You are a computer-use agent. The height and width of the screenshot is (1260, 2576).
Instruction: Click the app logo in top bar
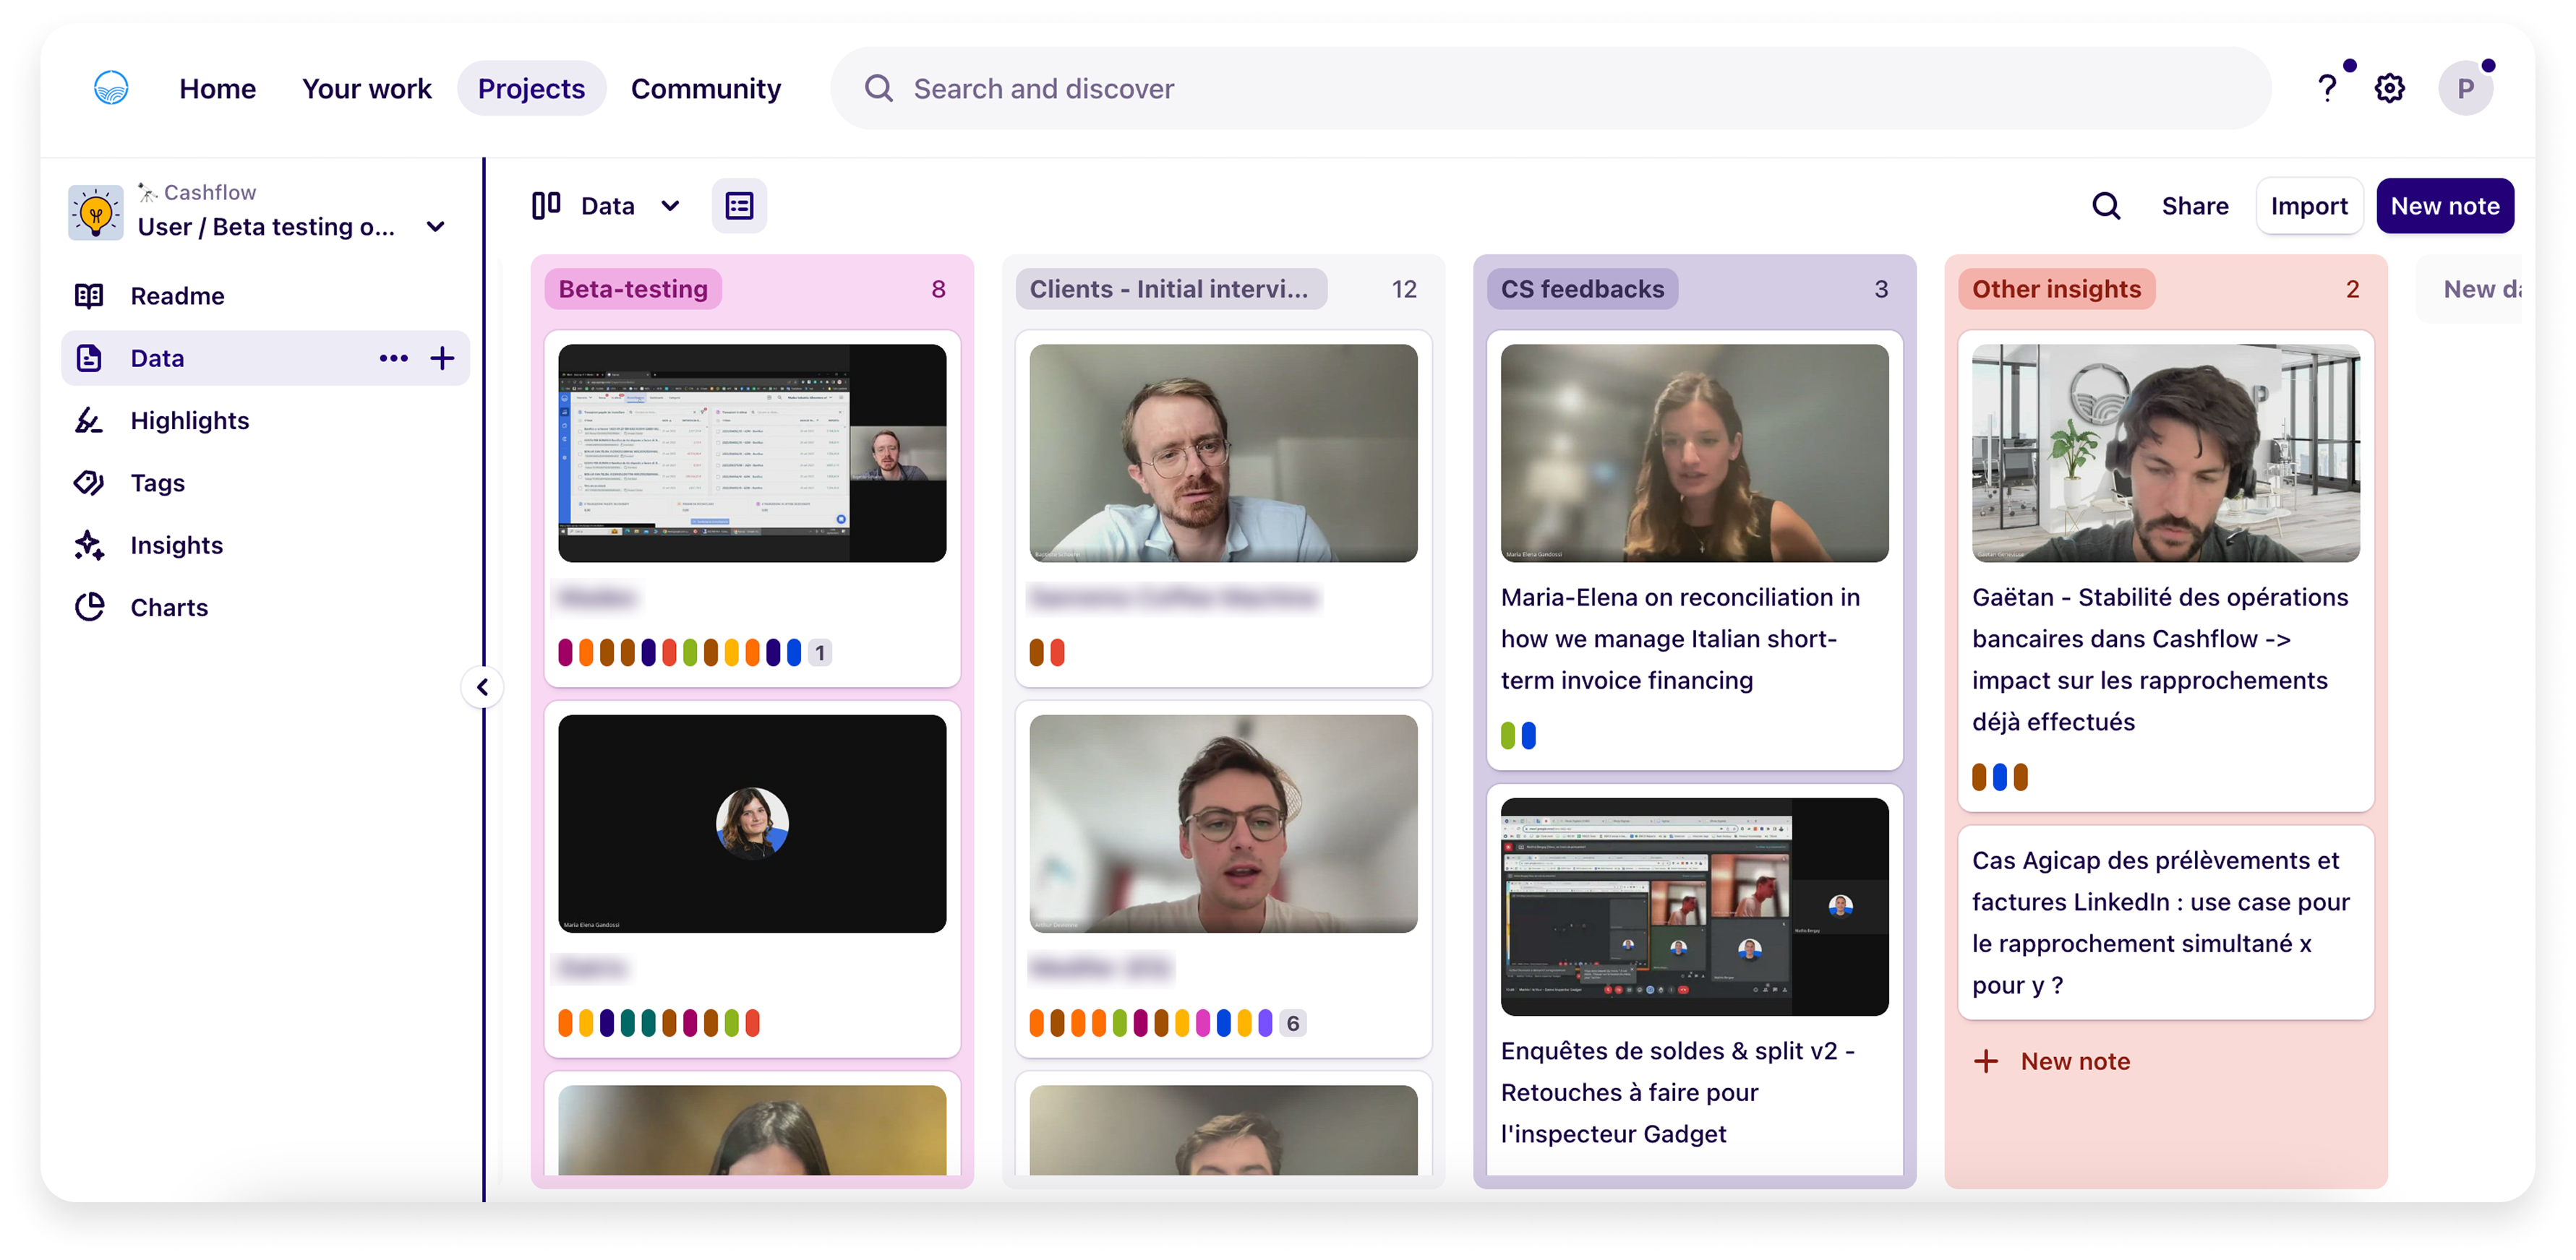point(111,88)
